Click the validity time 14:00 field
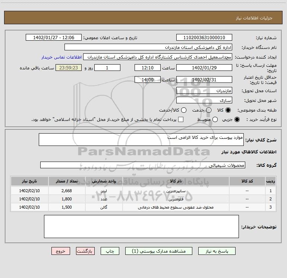This screenshot has height=278, width=287. tap(148, 80)
